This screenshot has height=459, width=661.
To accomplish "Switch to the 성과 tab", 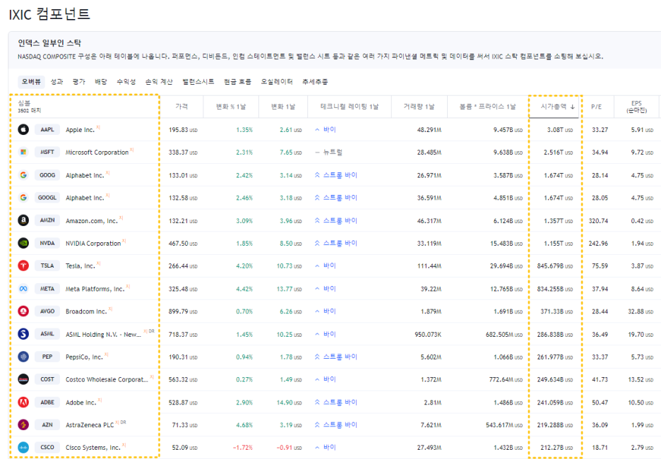I will [x=56, y=82].
